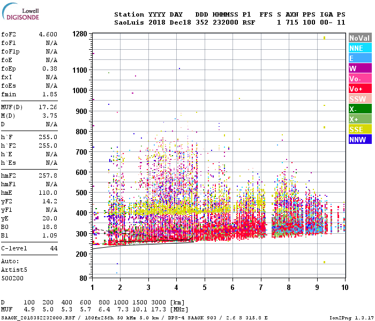Click the hmF2 value 257.8
This screenshot has height=321, width=375.
pos(48,176)
